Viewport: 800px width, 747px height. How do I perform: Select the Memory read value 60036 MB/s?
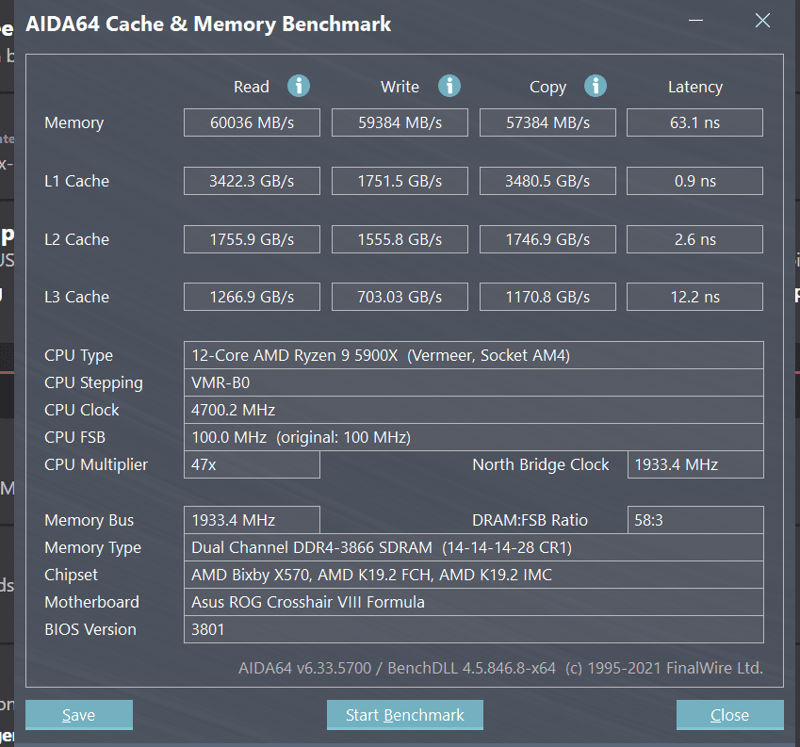(252, 122)
